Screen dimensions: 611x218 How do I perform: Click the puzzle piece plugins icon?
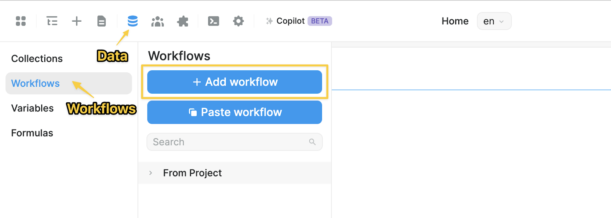(x=183, y=21)
